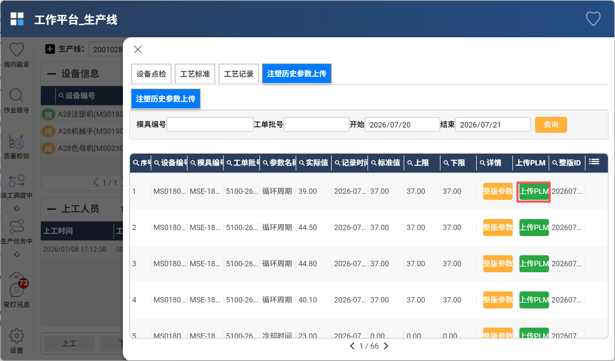Filter the 实际值 column

tap(302, 163)
